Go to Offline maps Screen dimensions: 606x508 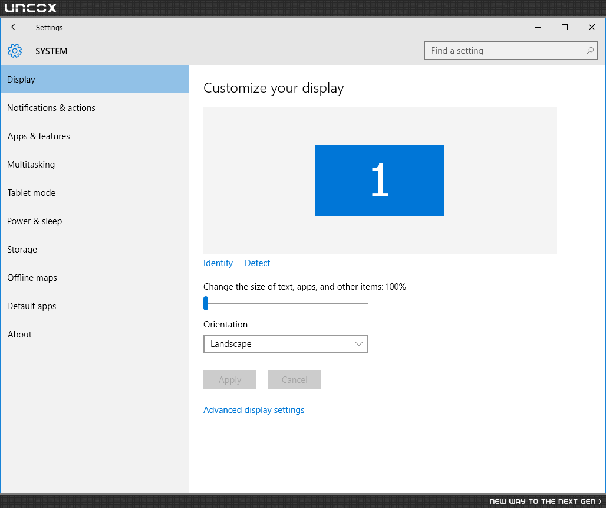coord(95,277)
